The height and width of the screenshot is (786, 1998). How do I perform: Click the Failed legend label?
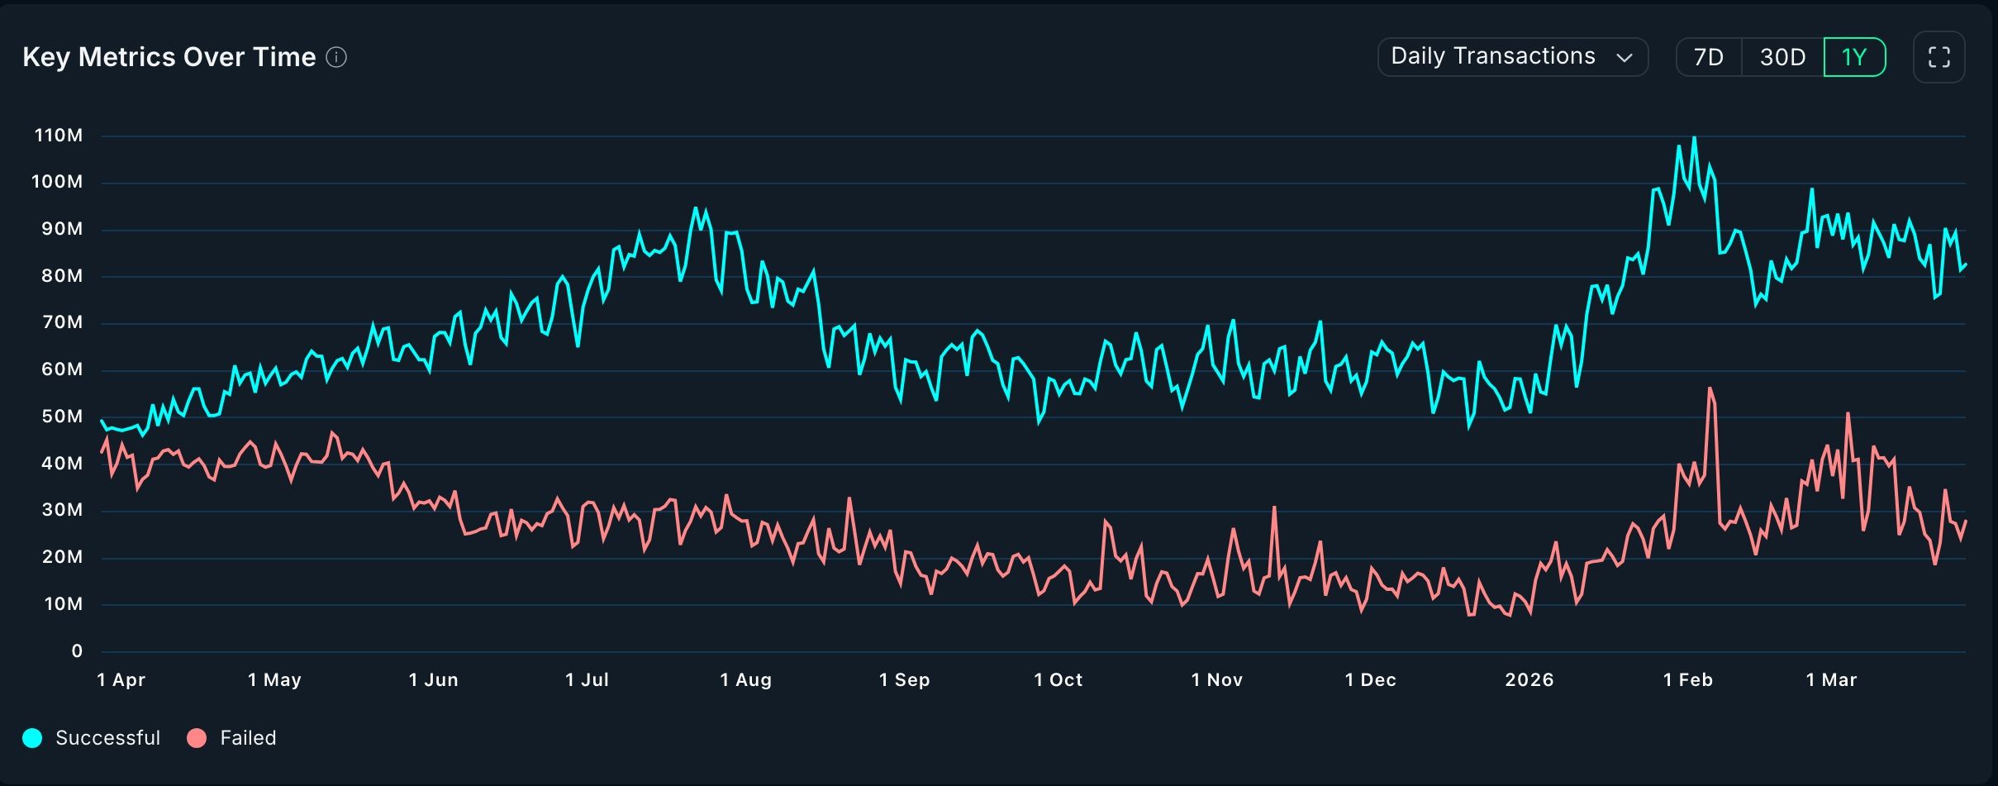pos(247,738)
